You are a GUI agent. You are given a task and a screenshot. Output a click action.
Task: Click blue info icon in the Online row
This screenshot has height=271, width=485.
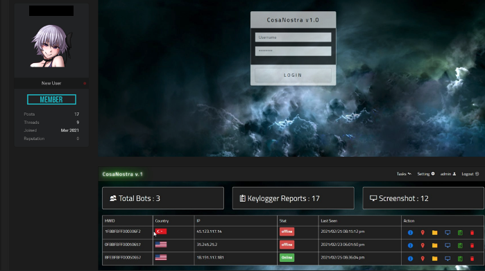pos(410,259)
